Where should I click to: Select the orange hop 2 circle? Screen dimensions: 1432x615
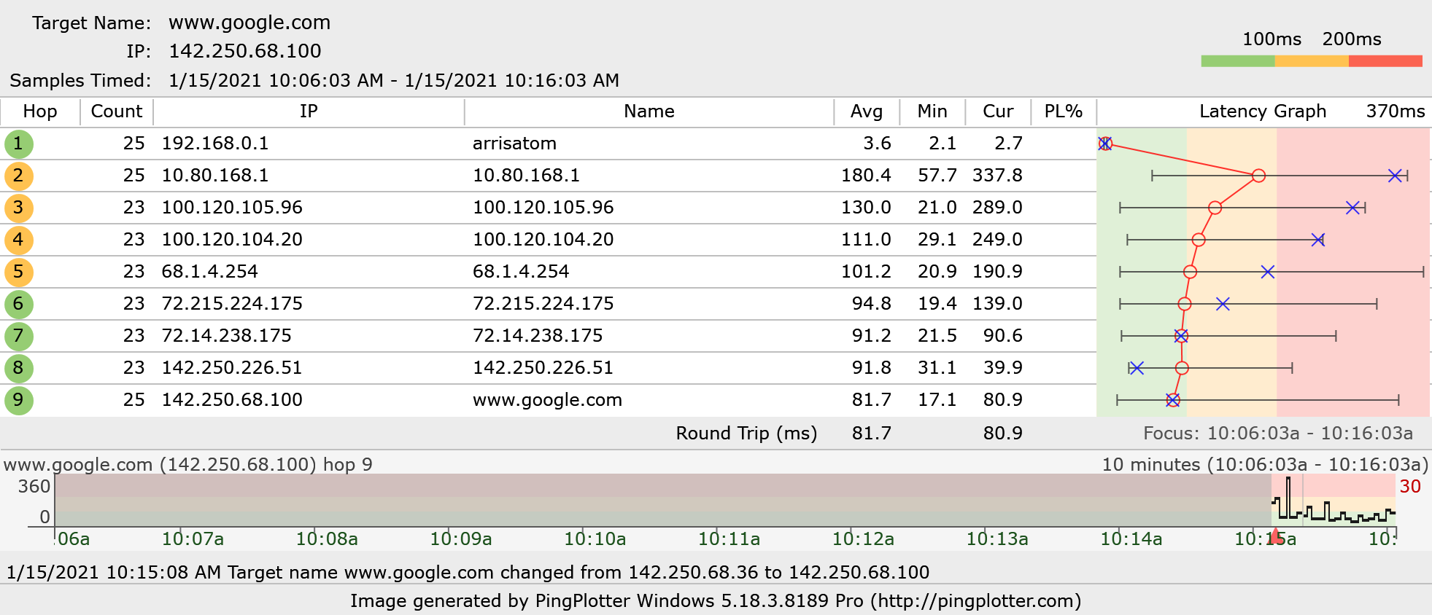(x=18, y=176)
